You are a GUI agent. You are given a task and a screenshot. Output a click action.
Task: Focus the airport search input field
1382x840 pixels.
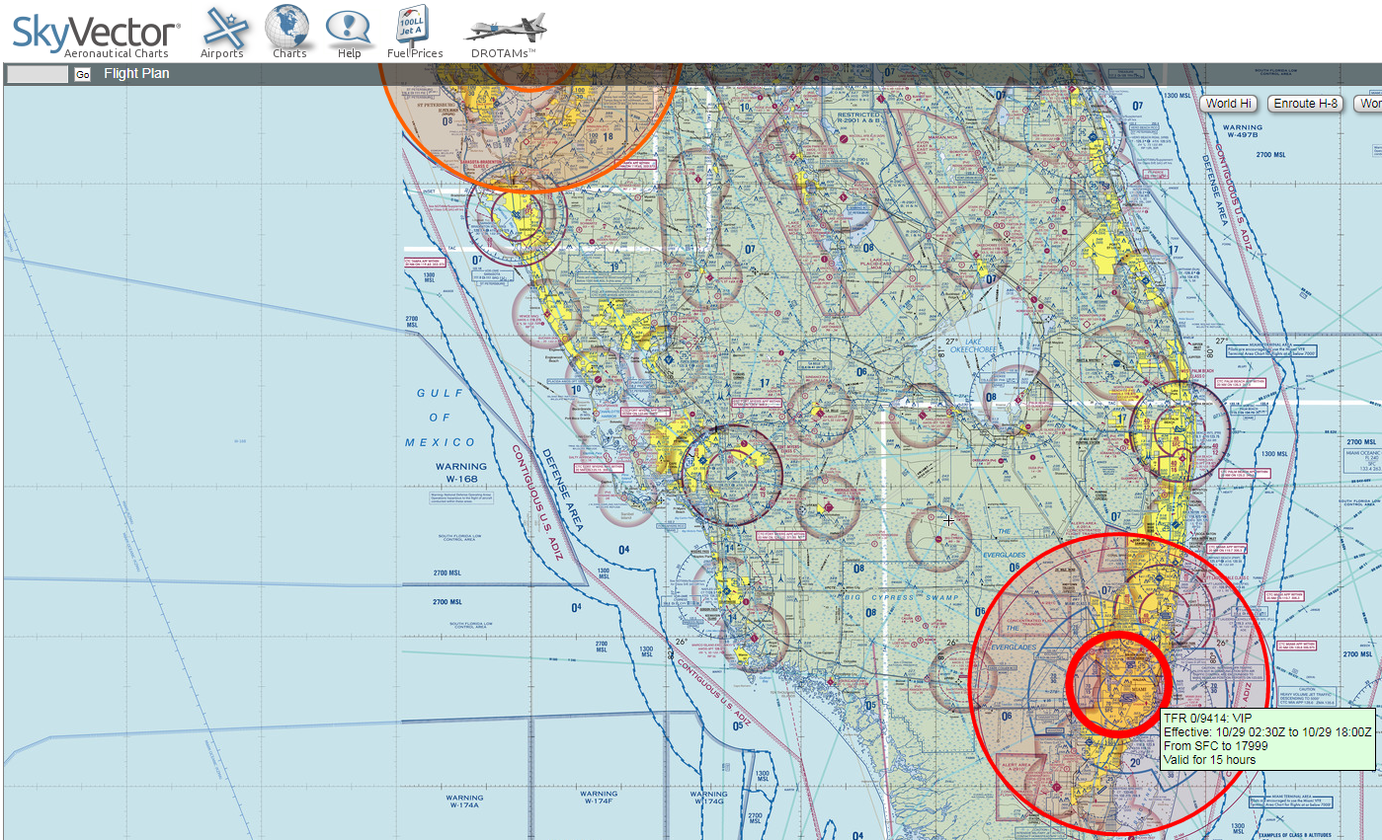[39, 74]
